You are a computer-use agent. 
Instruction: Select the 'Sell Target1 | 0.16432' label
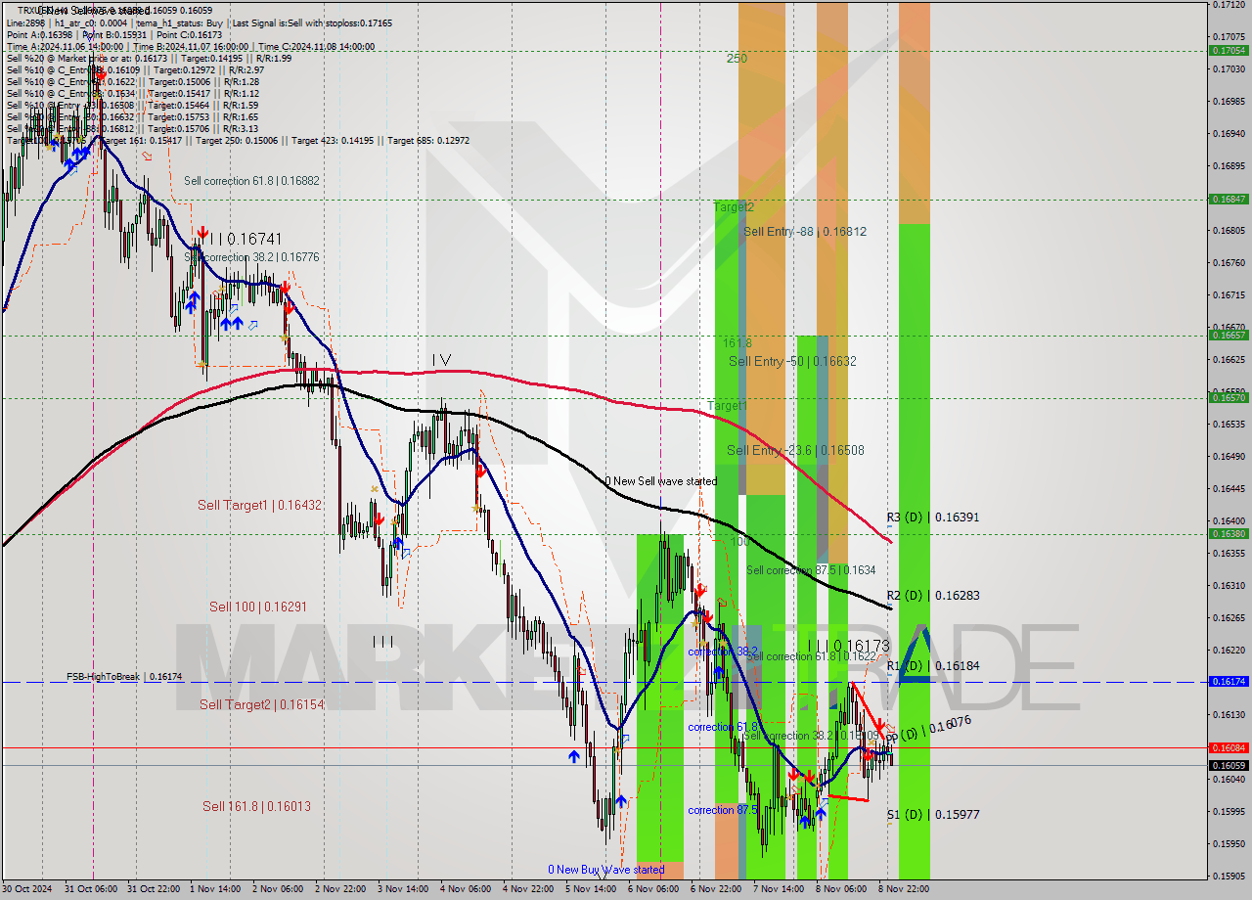[x=259, y=505]
